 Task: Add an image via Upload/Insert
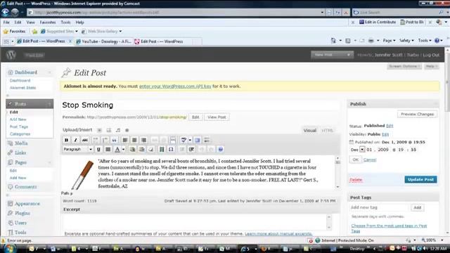point(99,130)
